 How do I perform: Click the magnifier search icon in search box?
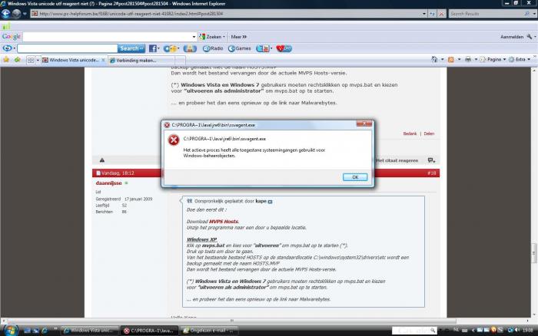pos(527,14)
